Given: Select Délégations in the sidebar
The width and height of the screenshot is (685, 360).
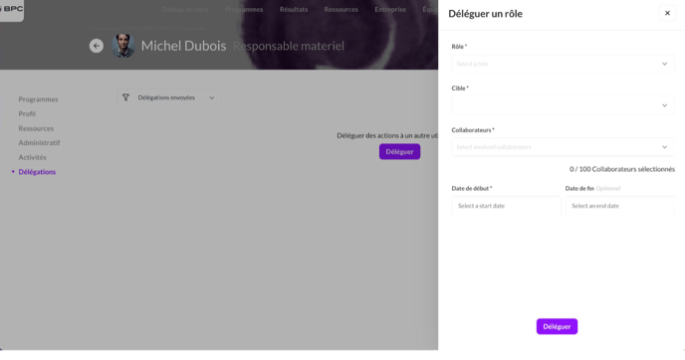Looking at the screenshot, I should coord(37,172).
